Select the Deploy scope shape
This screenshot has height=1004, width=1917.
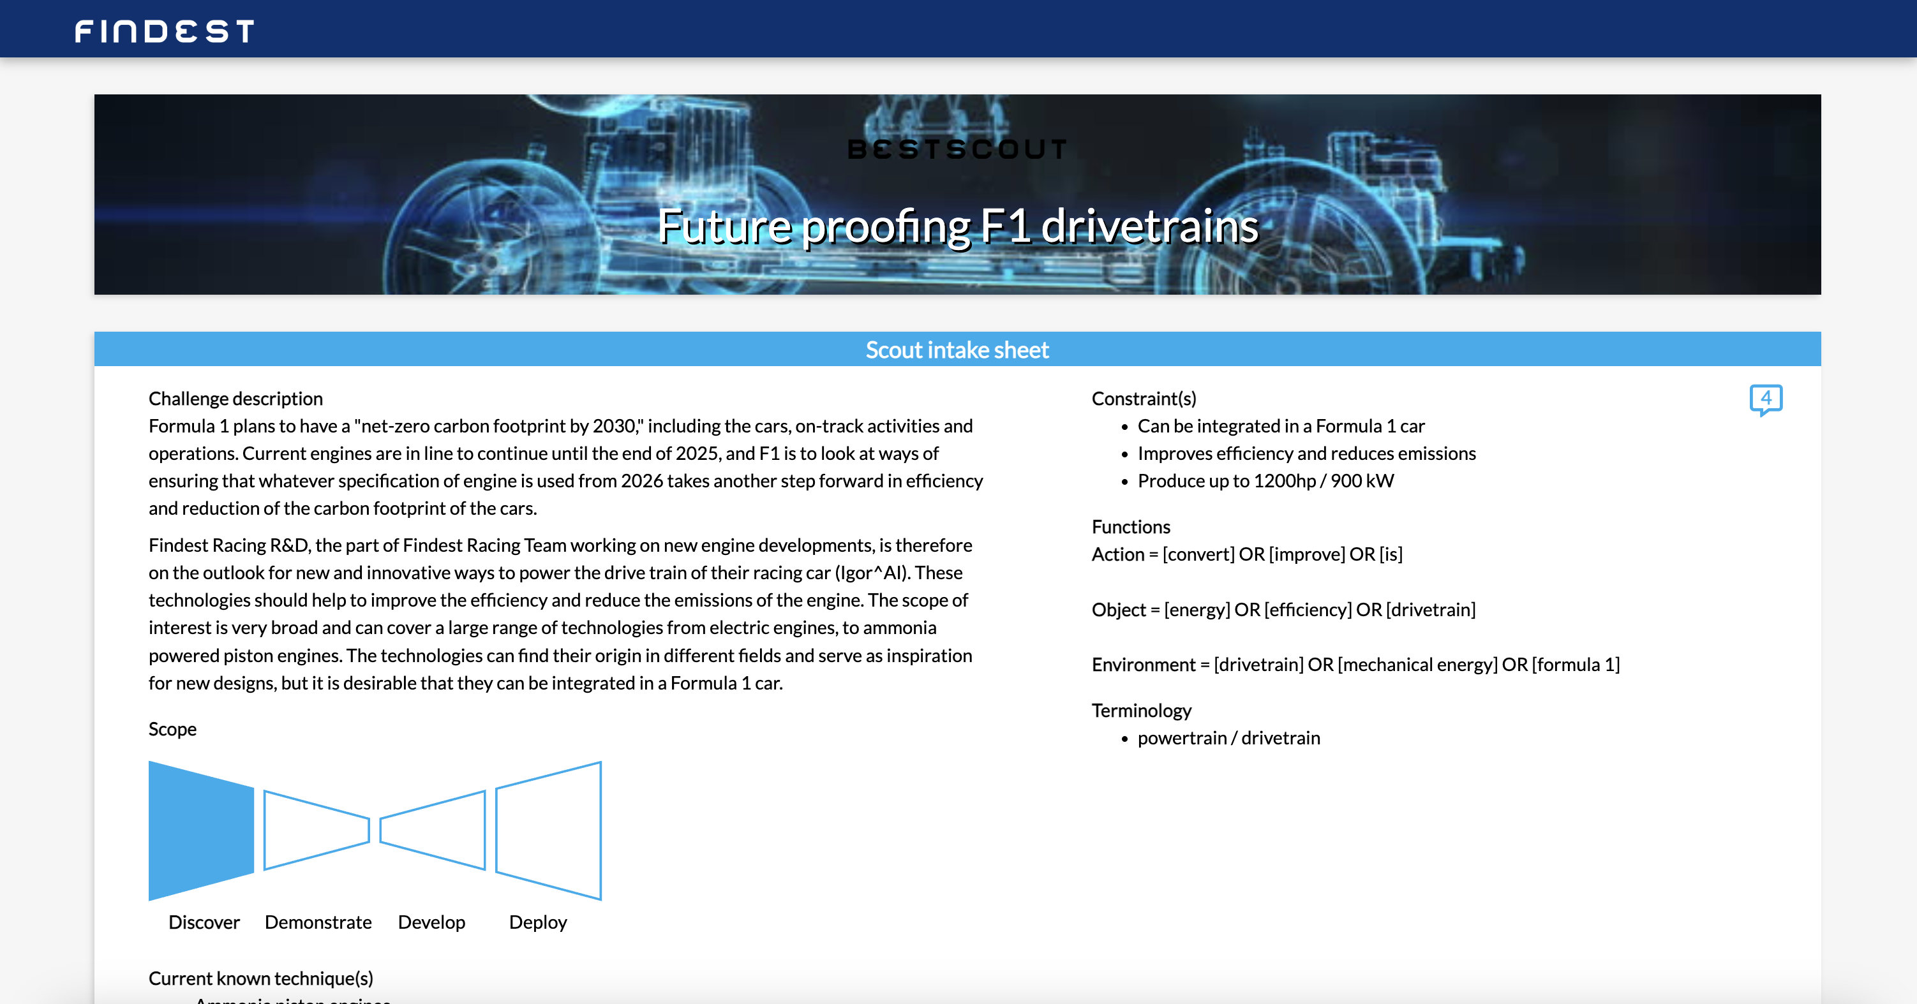[548, 830]
